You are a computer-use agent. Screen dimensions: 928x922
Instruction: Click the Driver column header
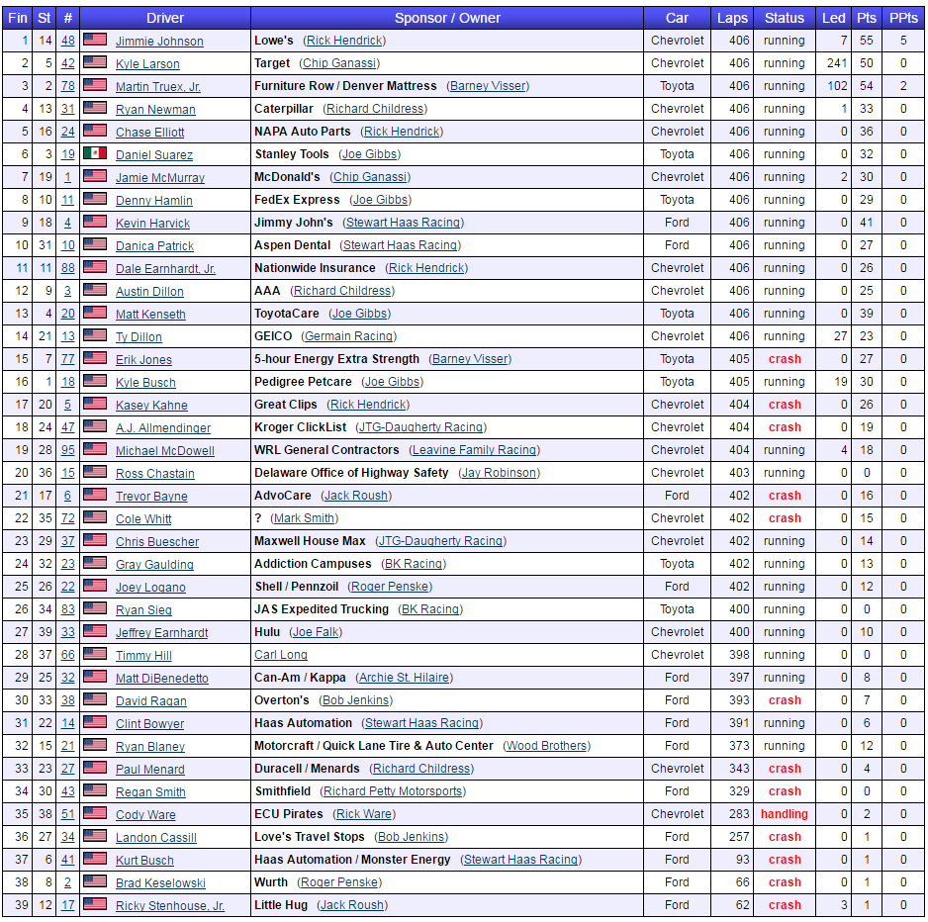[165, 18]
